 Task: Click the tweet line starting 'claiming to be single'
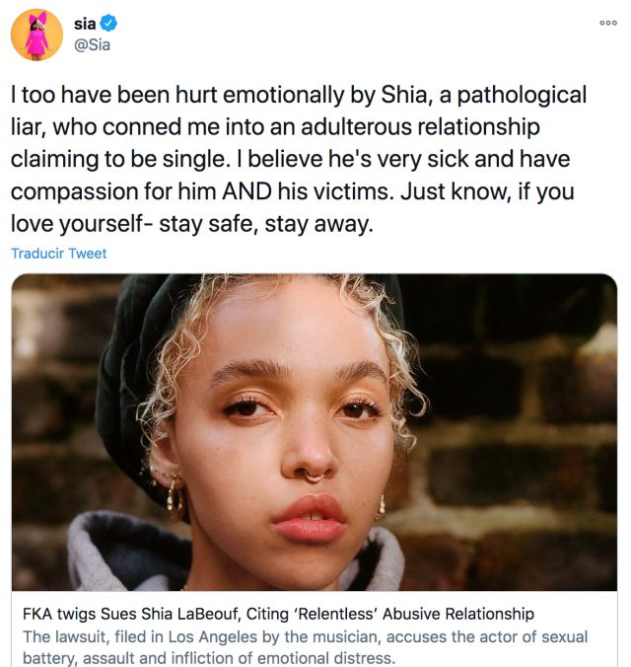click(x=291, y=159)
